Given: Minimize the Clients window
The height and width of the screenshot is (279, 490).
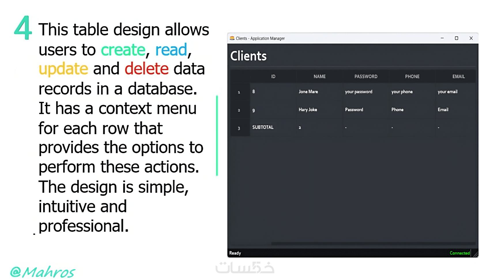Looking at the screenshot, I should click(x=442, y=38).
